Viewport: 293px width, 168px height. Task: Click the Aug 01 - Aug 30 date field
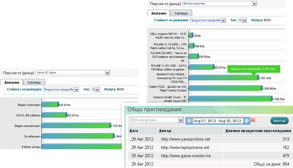tap(218, 121)
